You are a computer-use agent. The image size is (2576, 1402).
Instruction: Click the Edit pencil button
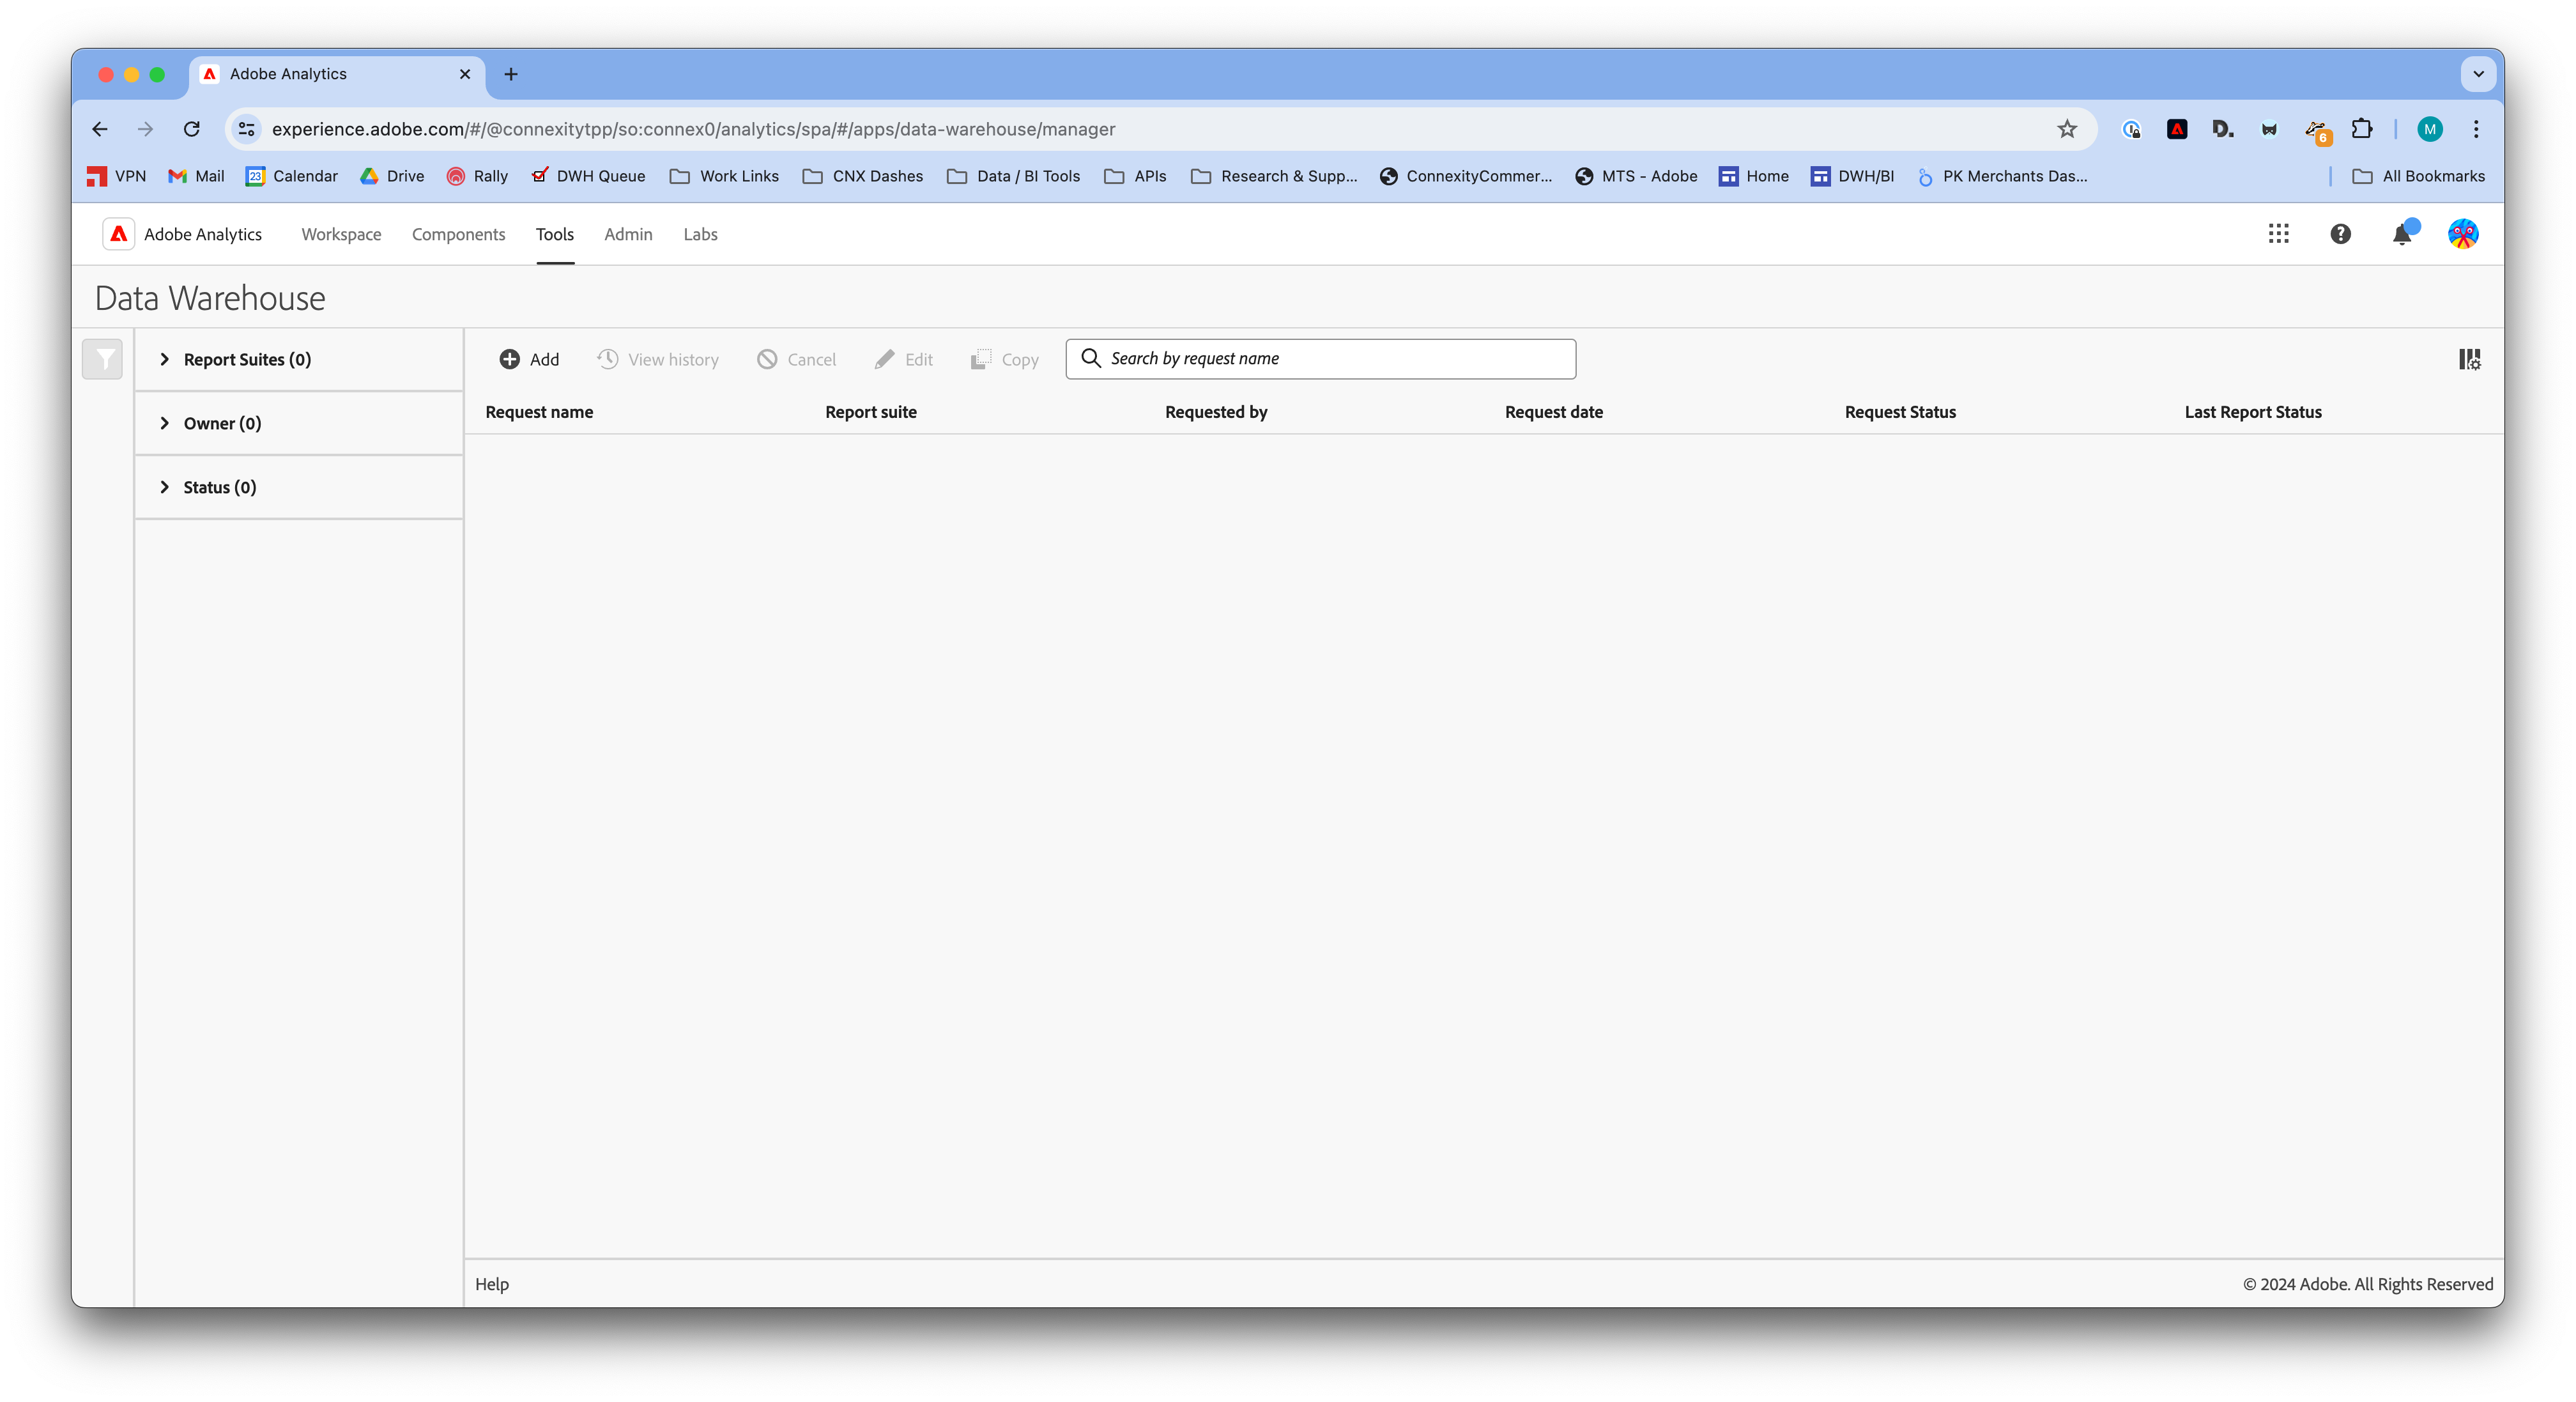[904, 359]
